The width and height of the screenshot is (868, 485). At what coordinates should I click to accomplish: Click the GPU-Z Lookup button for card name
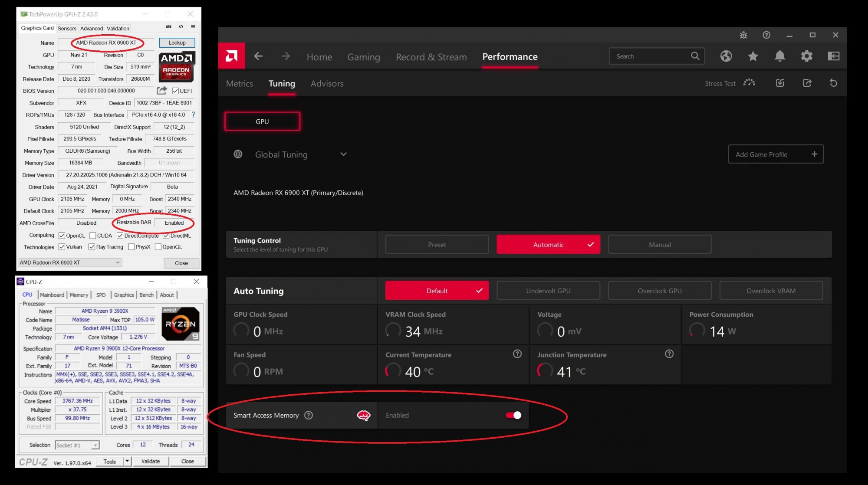tap(177, 43)
